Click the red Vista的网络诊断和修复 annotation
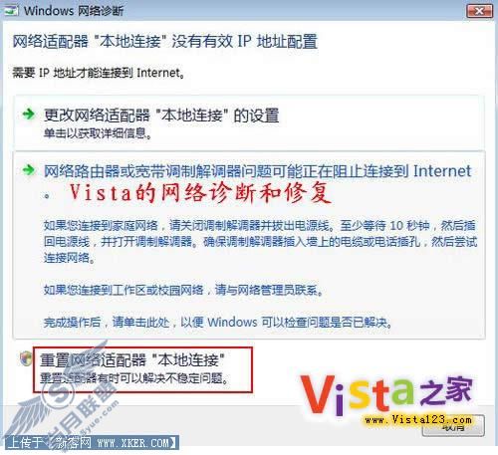Viewport: 498px width, 455px height. click(x=200, y=192)
